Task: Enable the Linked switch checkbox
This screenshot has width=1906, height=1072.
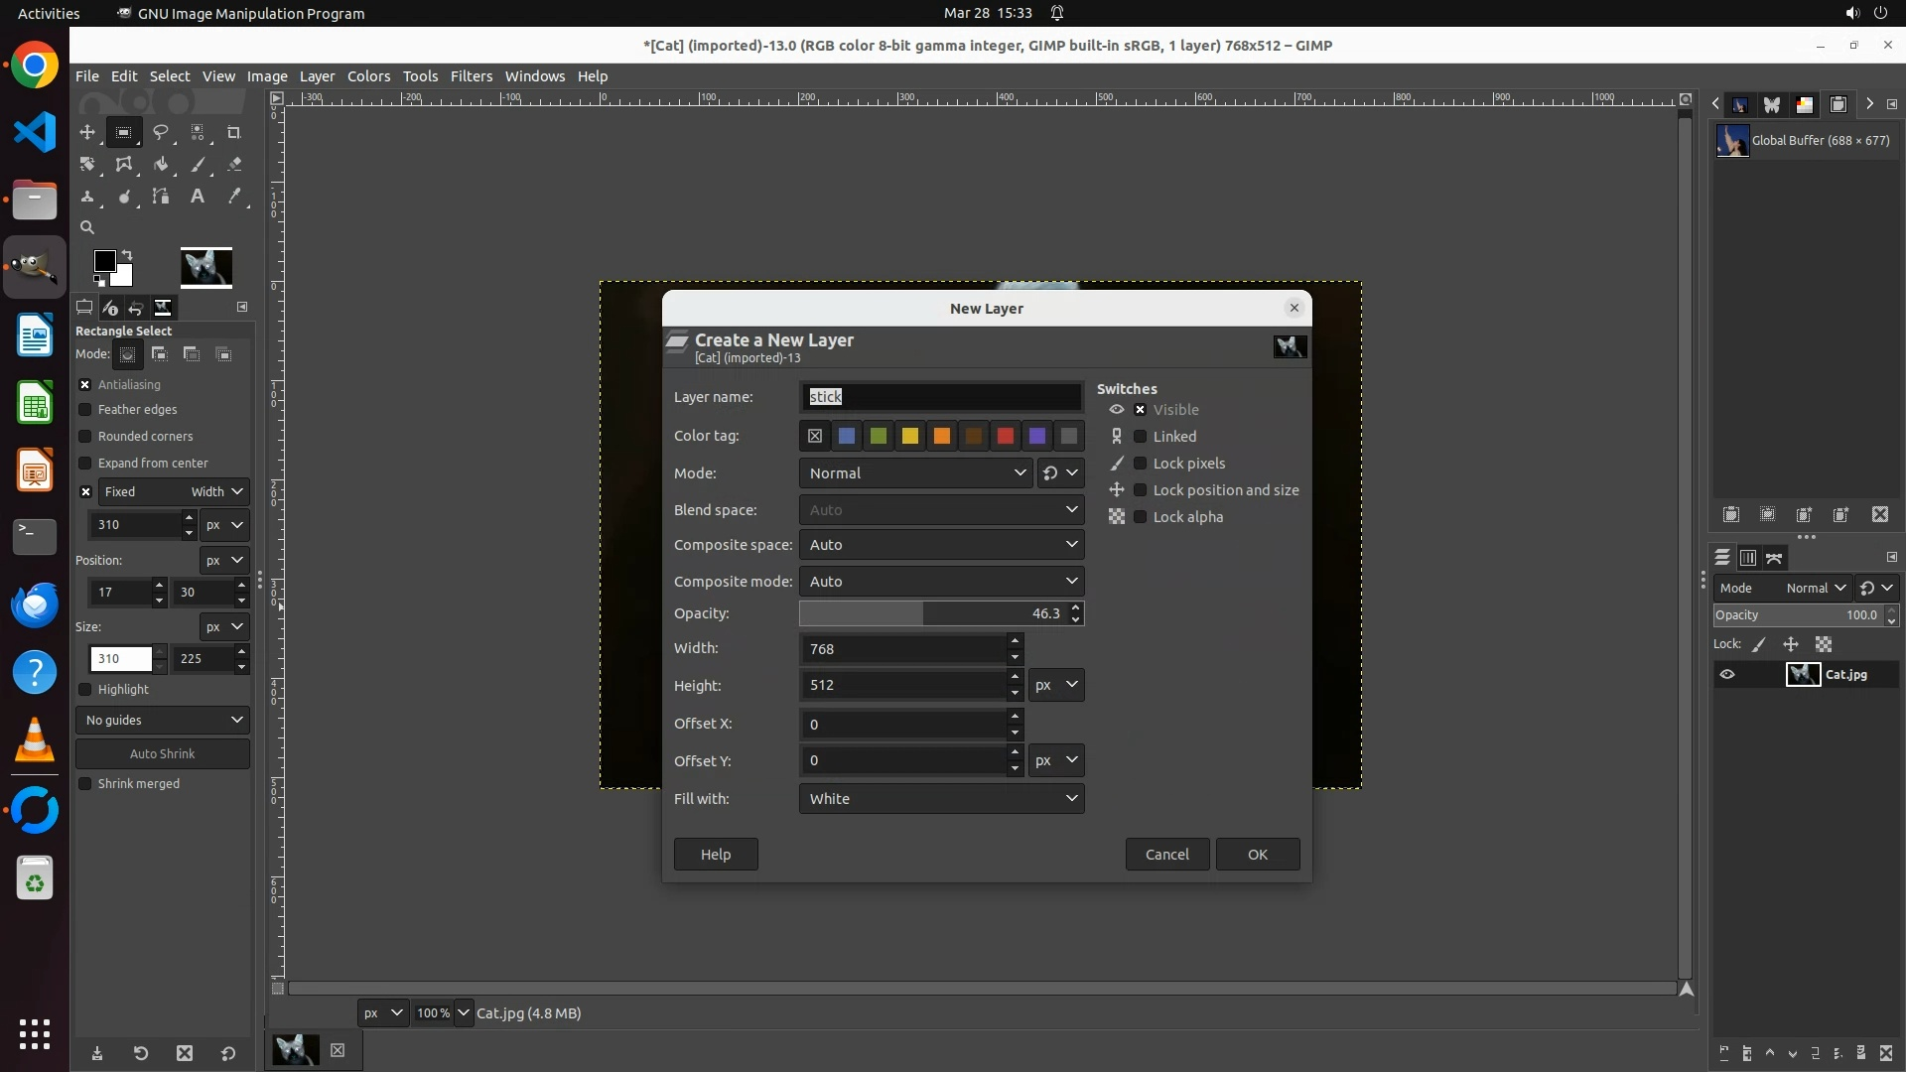Action: click(1141, 437)
